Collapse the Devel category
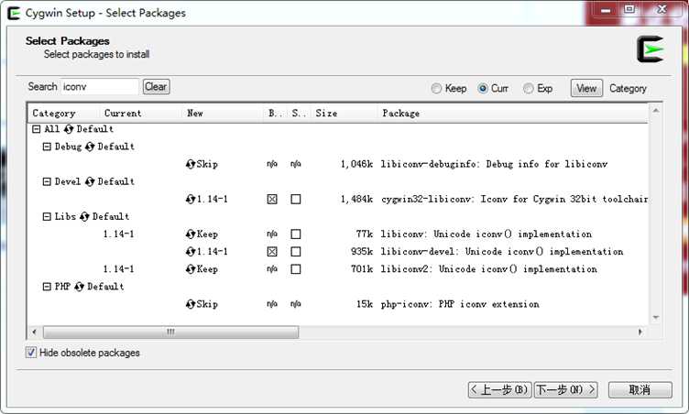Viewport: 689px width, 414px height. tap(47, 181)
